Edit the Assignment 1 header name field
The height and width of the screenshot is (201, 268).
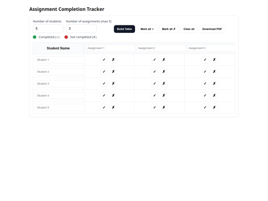tap(110, 48)
